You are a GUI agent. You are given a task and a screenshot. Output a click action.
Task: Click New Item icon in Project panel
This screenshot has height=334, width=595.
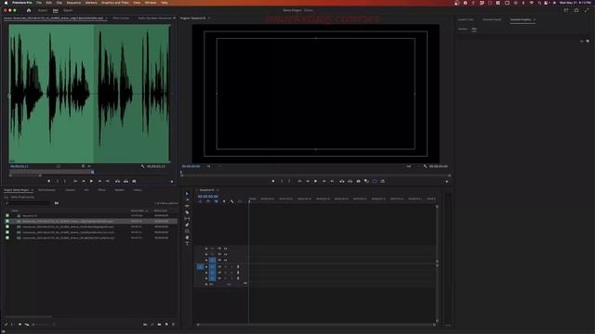click(166, 325)
